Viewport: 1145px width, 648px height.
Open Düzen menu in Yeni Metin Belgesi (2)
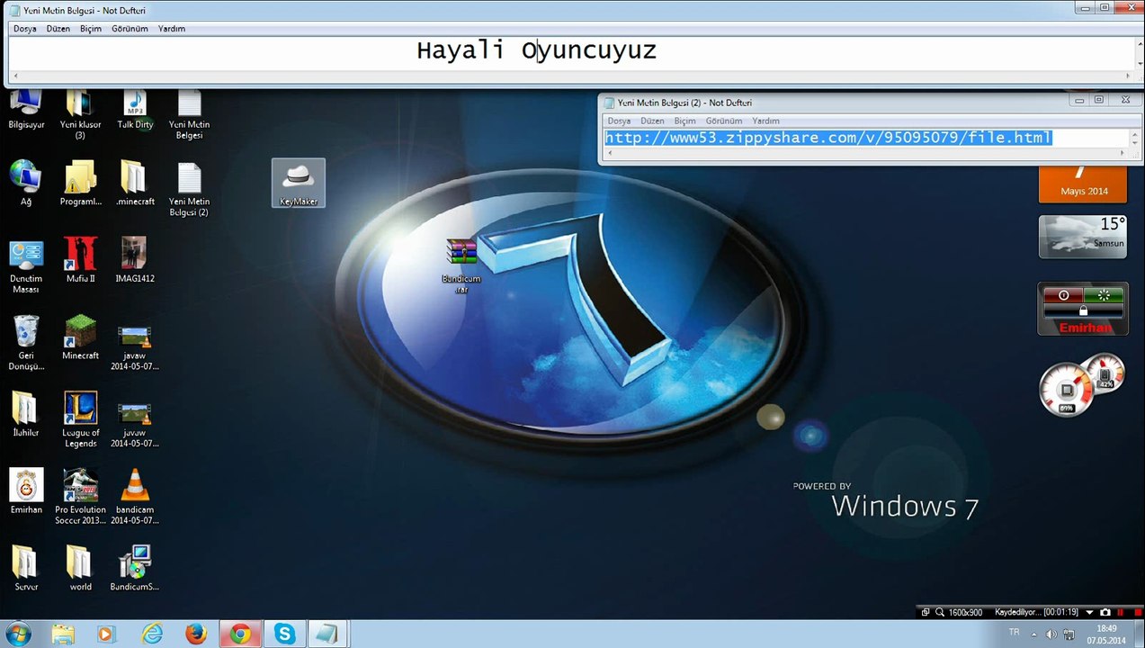coord(652,121)
